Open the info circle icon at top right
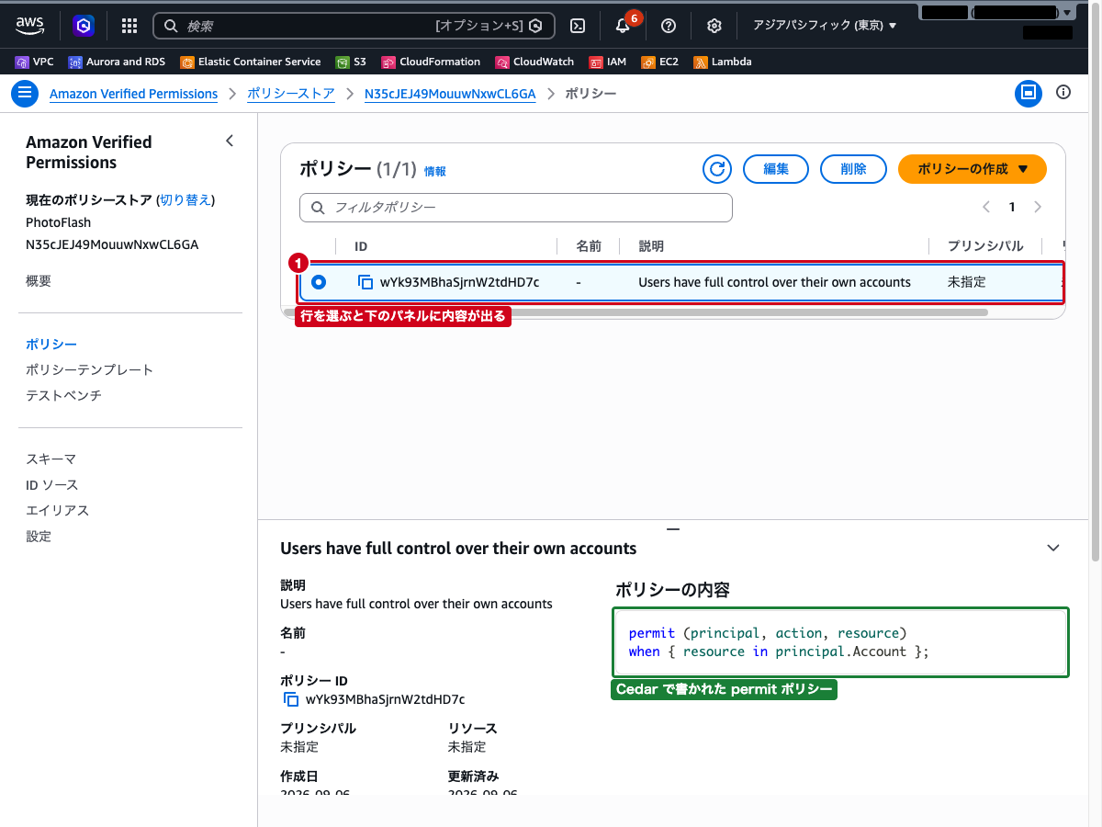The image size is (1102, 827). pos(1063,93)
